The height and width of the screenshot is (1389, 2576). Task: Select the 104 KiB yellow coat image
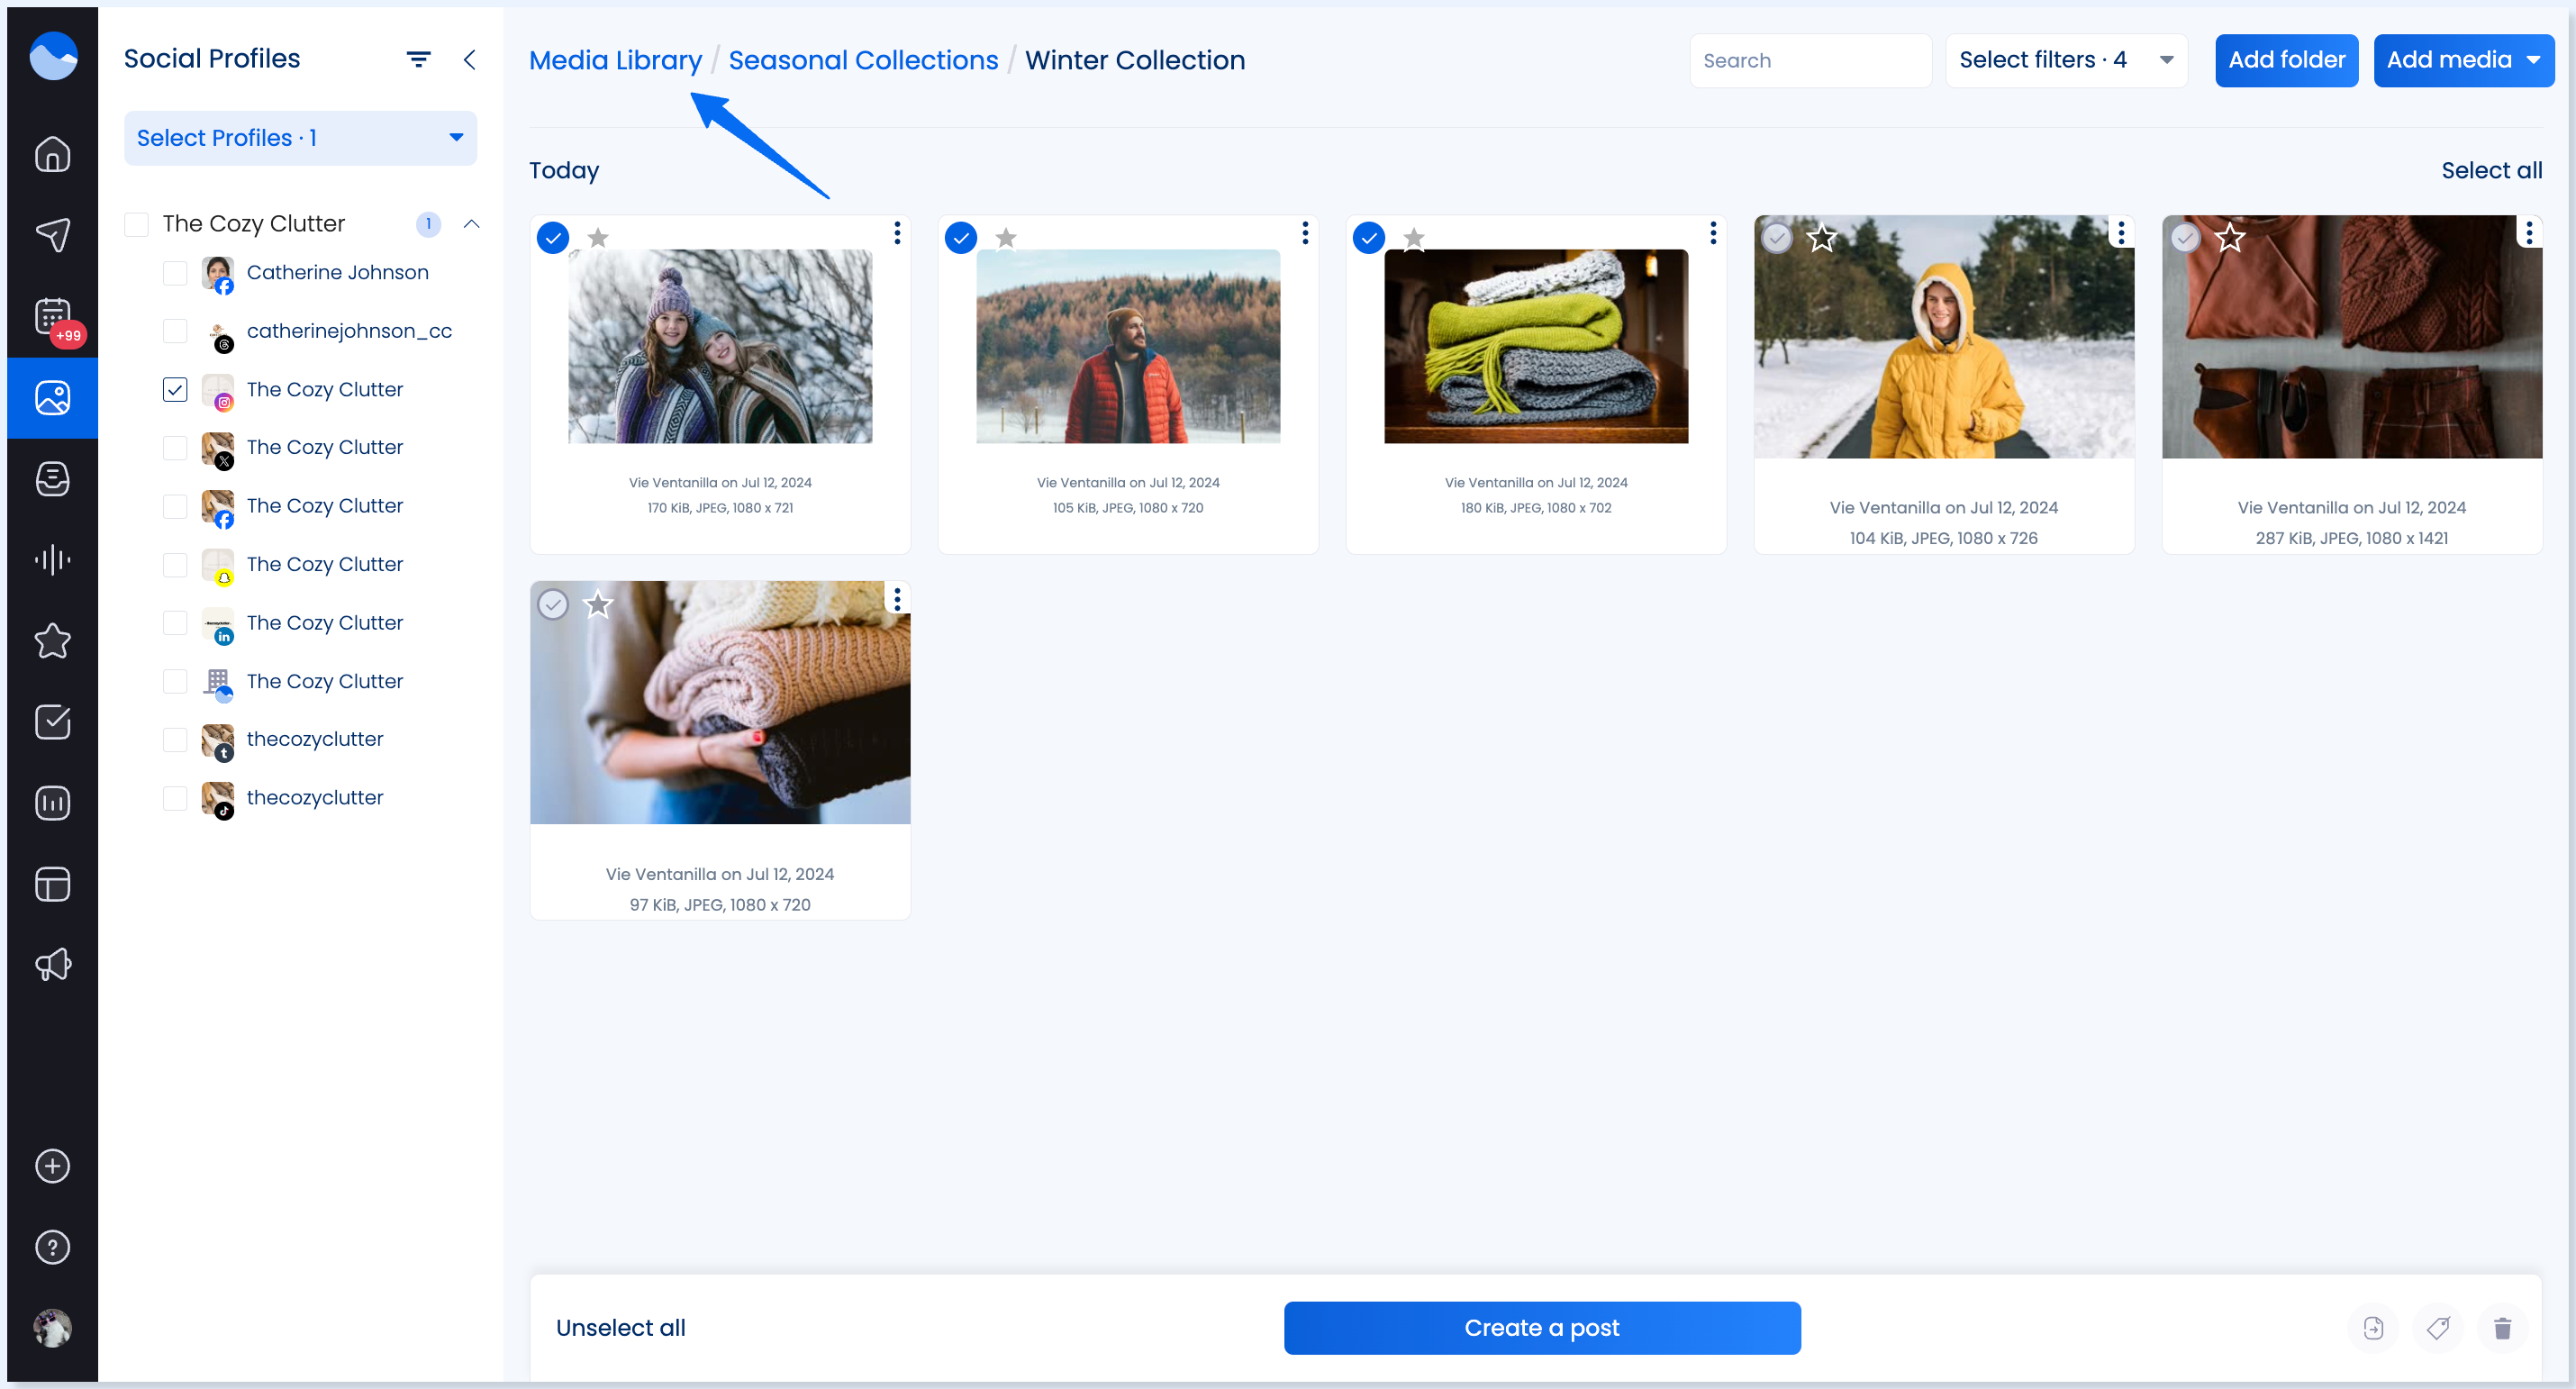(1777, 238)
